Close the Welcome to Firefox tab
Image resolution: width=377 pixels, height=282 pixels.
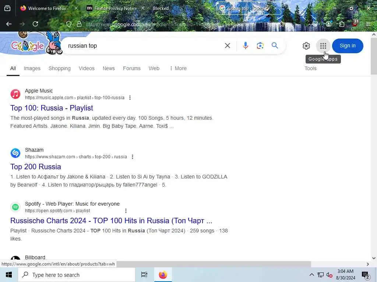point(76,8)
